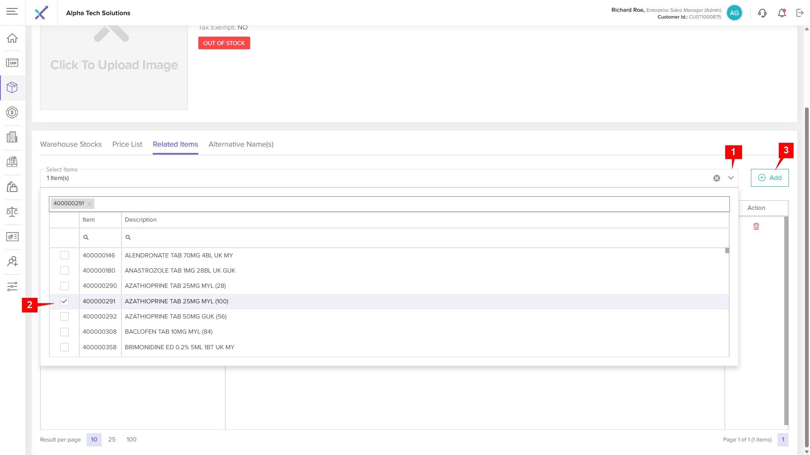Remove the 400000291 tag chip
Screen dimensions: 810x455
coord(89,204)
